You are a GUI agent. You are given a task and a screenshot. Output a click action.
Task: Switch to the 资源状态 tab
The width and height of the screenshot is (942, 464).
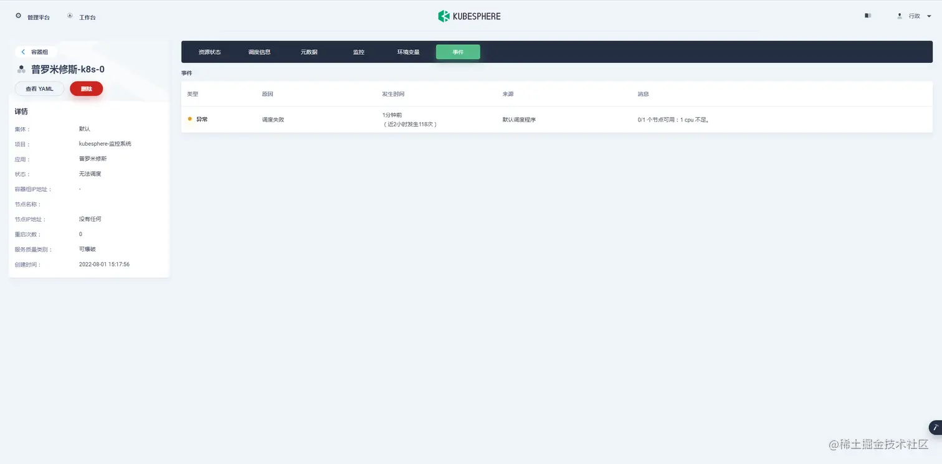click(209, 52)
